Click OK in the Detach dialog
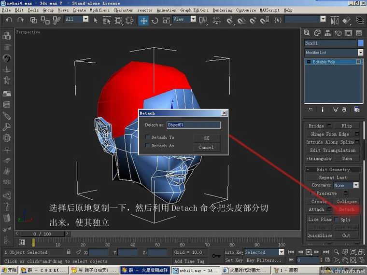Screen dimensions: 367x275 tap(207, 138)
